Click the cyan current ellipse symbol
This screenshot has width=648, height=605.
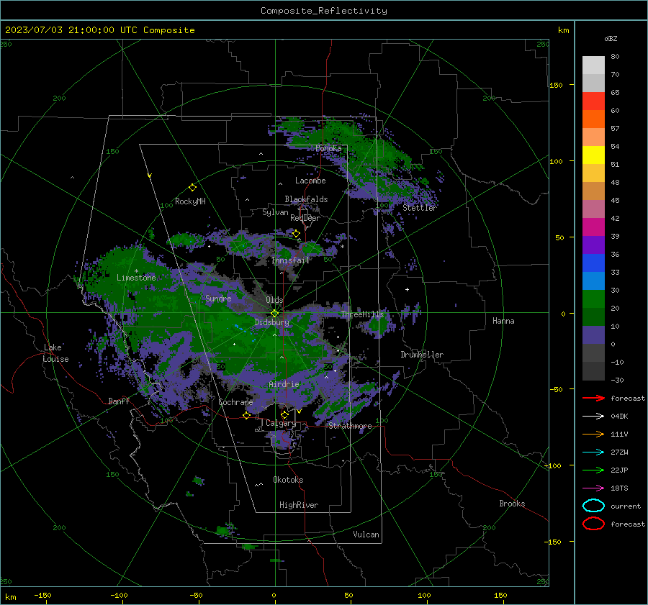593,506
